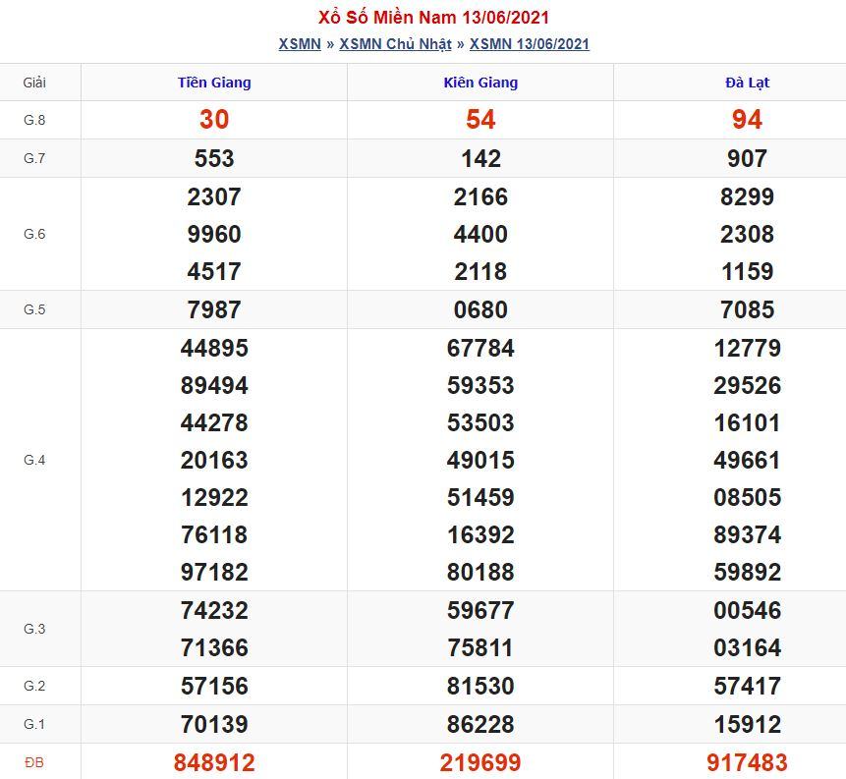Click the G.4 number 12779
Viewport: 846px width, 779px height.
pos(748,348)
